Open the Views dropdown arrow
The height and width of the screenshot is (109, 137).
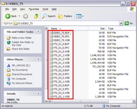coord(83,16)
